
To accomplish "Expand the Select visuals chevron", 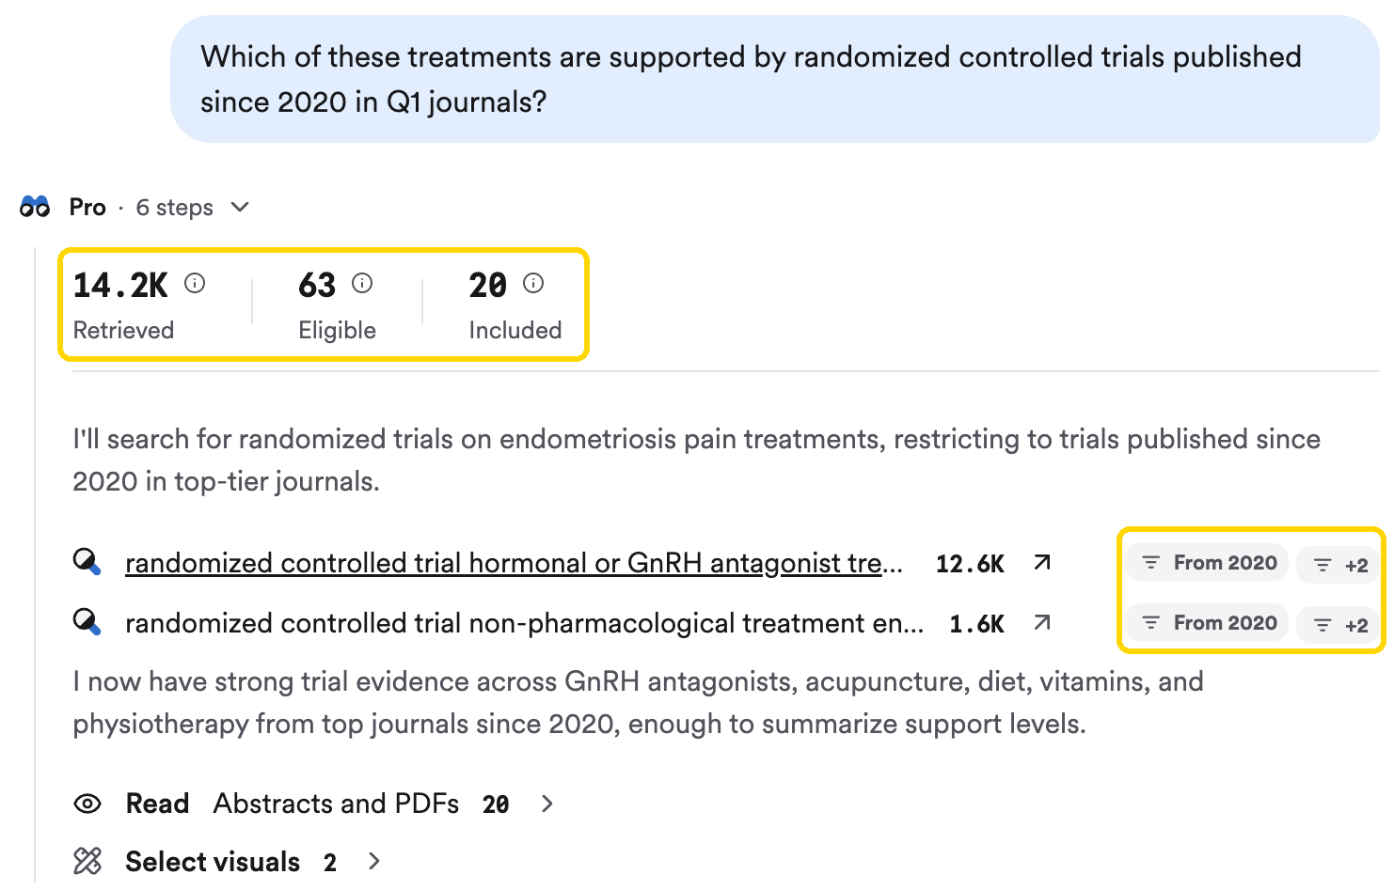I will [x=374, y=861].
